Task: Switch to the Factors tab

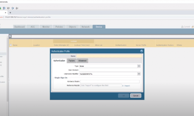Action: point(72,61)
